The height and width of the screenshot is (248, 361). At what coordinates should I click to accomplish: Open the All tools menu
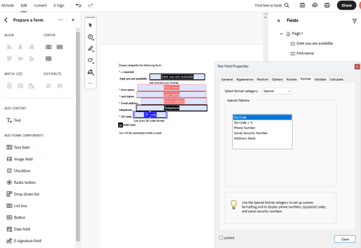click(x=7, y=5)
